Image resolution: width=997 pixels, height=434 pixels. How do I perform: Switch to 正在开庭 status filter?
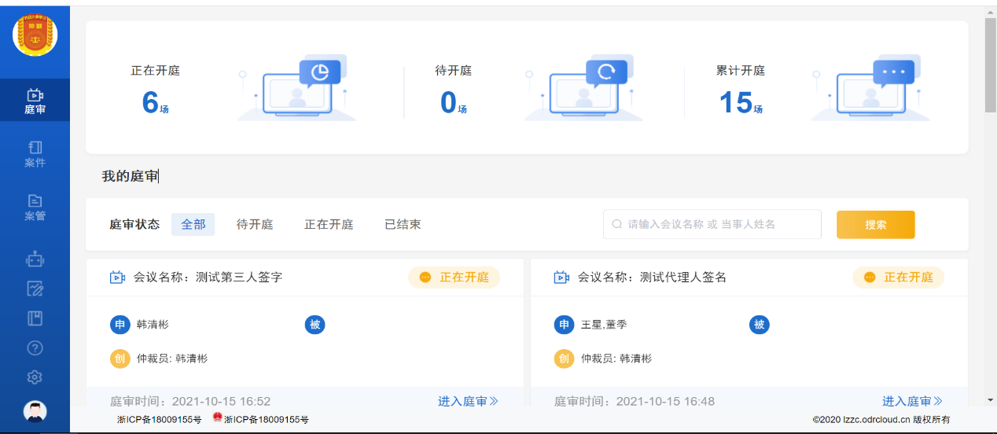(x=329, y=224)
